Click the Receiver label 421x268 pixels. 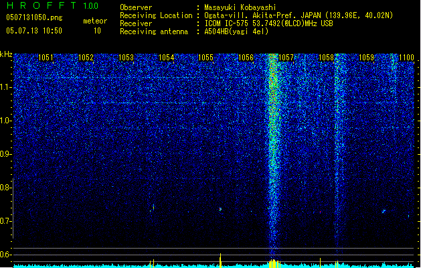[136, 23]
